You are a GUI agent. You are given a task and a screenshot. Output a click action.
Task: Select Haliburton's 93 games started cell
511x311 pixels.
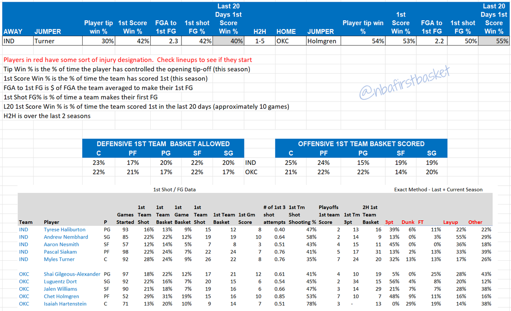tap(125, 230)
